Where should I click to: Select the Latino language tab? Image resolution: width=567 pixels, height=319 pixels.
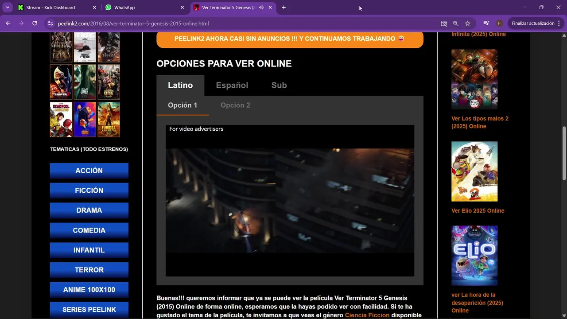pos(180,85)
